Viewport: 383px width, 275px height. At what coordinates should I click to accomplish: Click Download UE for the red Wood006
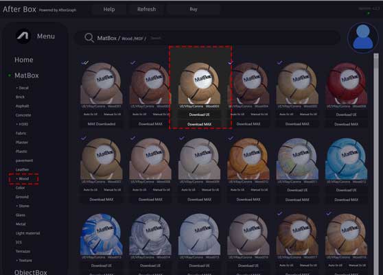pos(346,115)
